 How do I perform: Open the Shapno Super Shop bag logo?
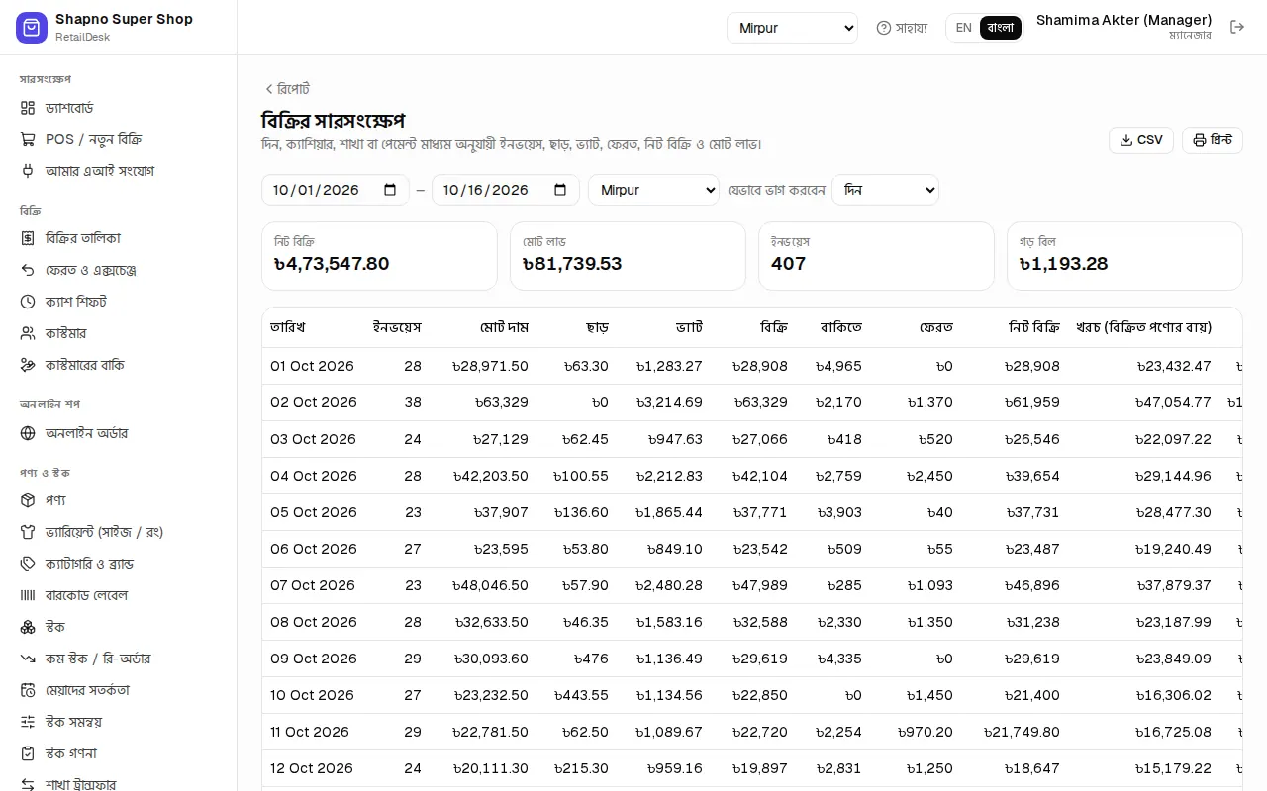(x=32, y=28)
